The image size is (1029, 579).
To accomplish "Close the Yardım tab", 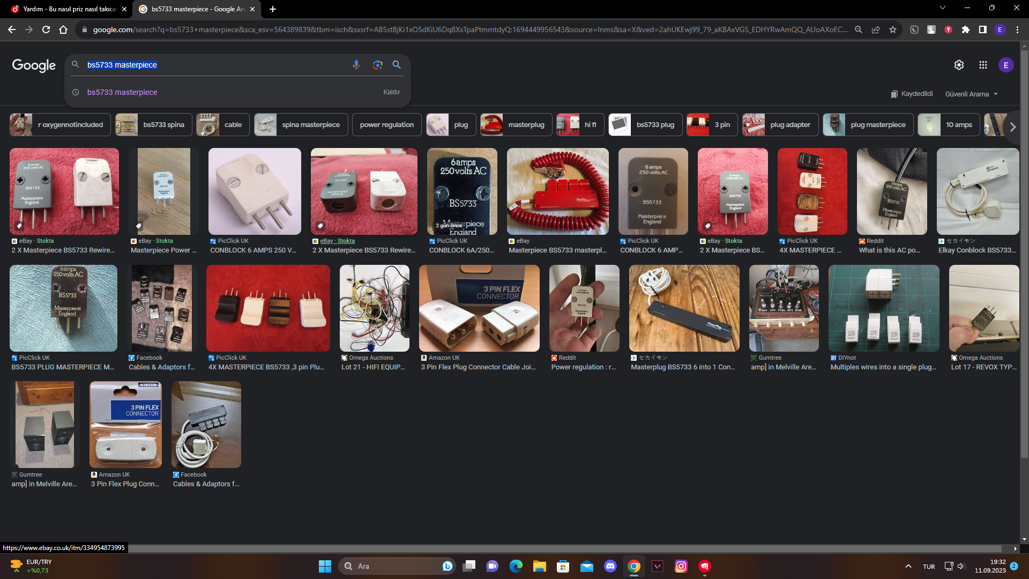I will [124, 9].
